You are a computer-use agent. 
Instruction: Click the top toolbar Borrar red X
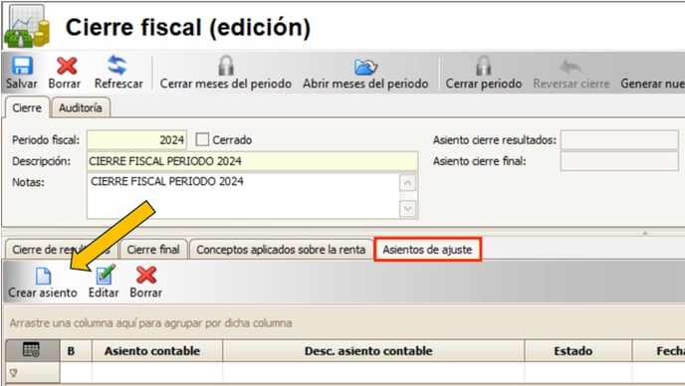coord(67,66)
